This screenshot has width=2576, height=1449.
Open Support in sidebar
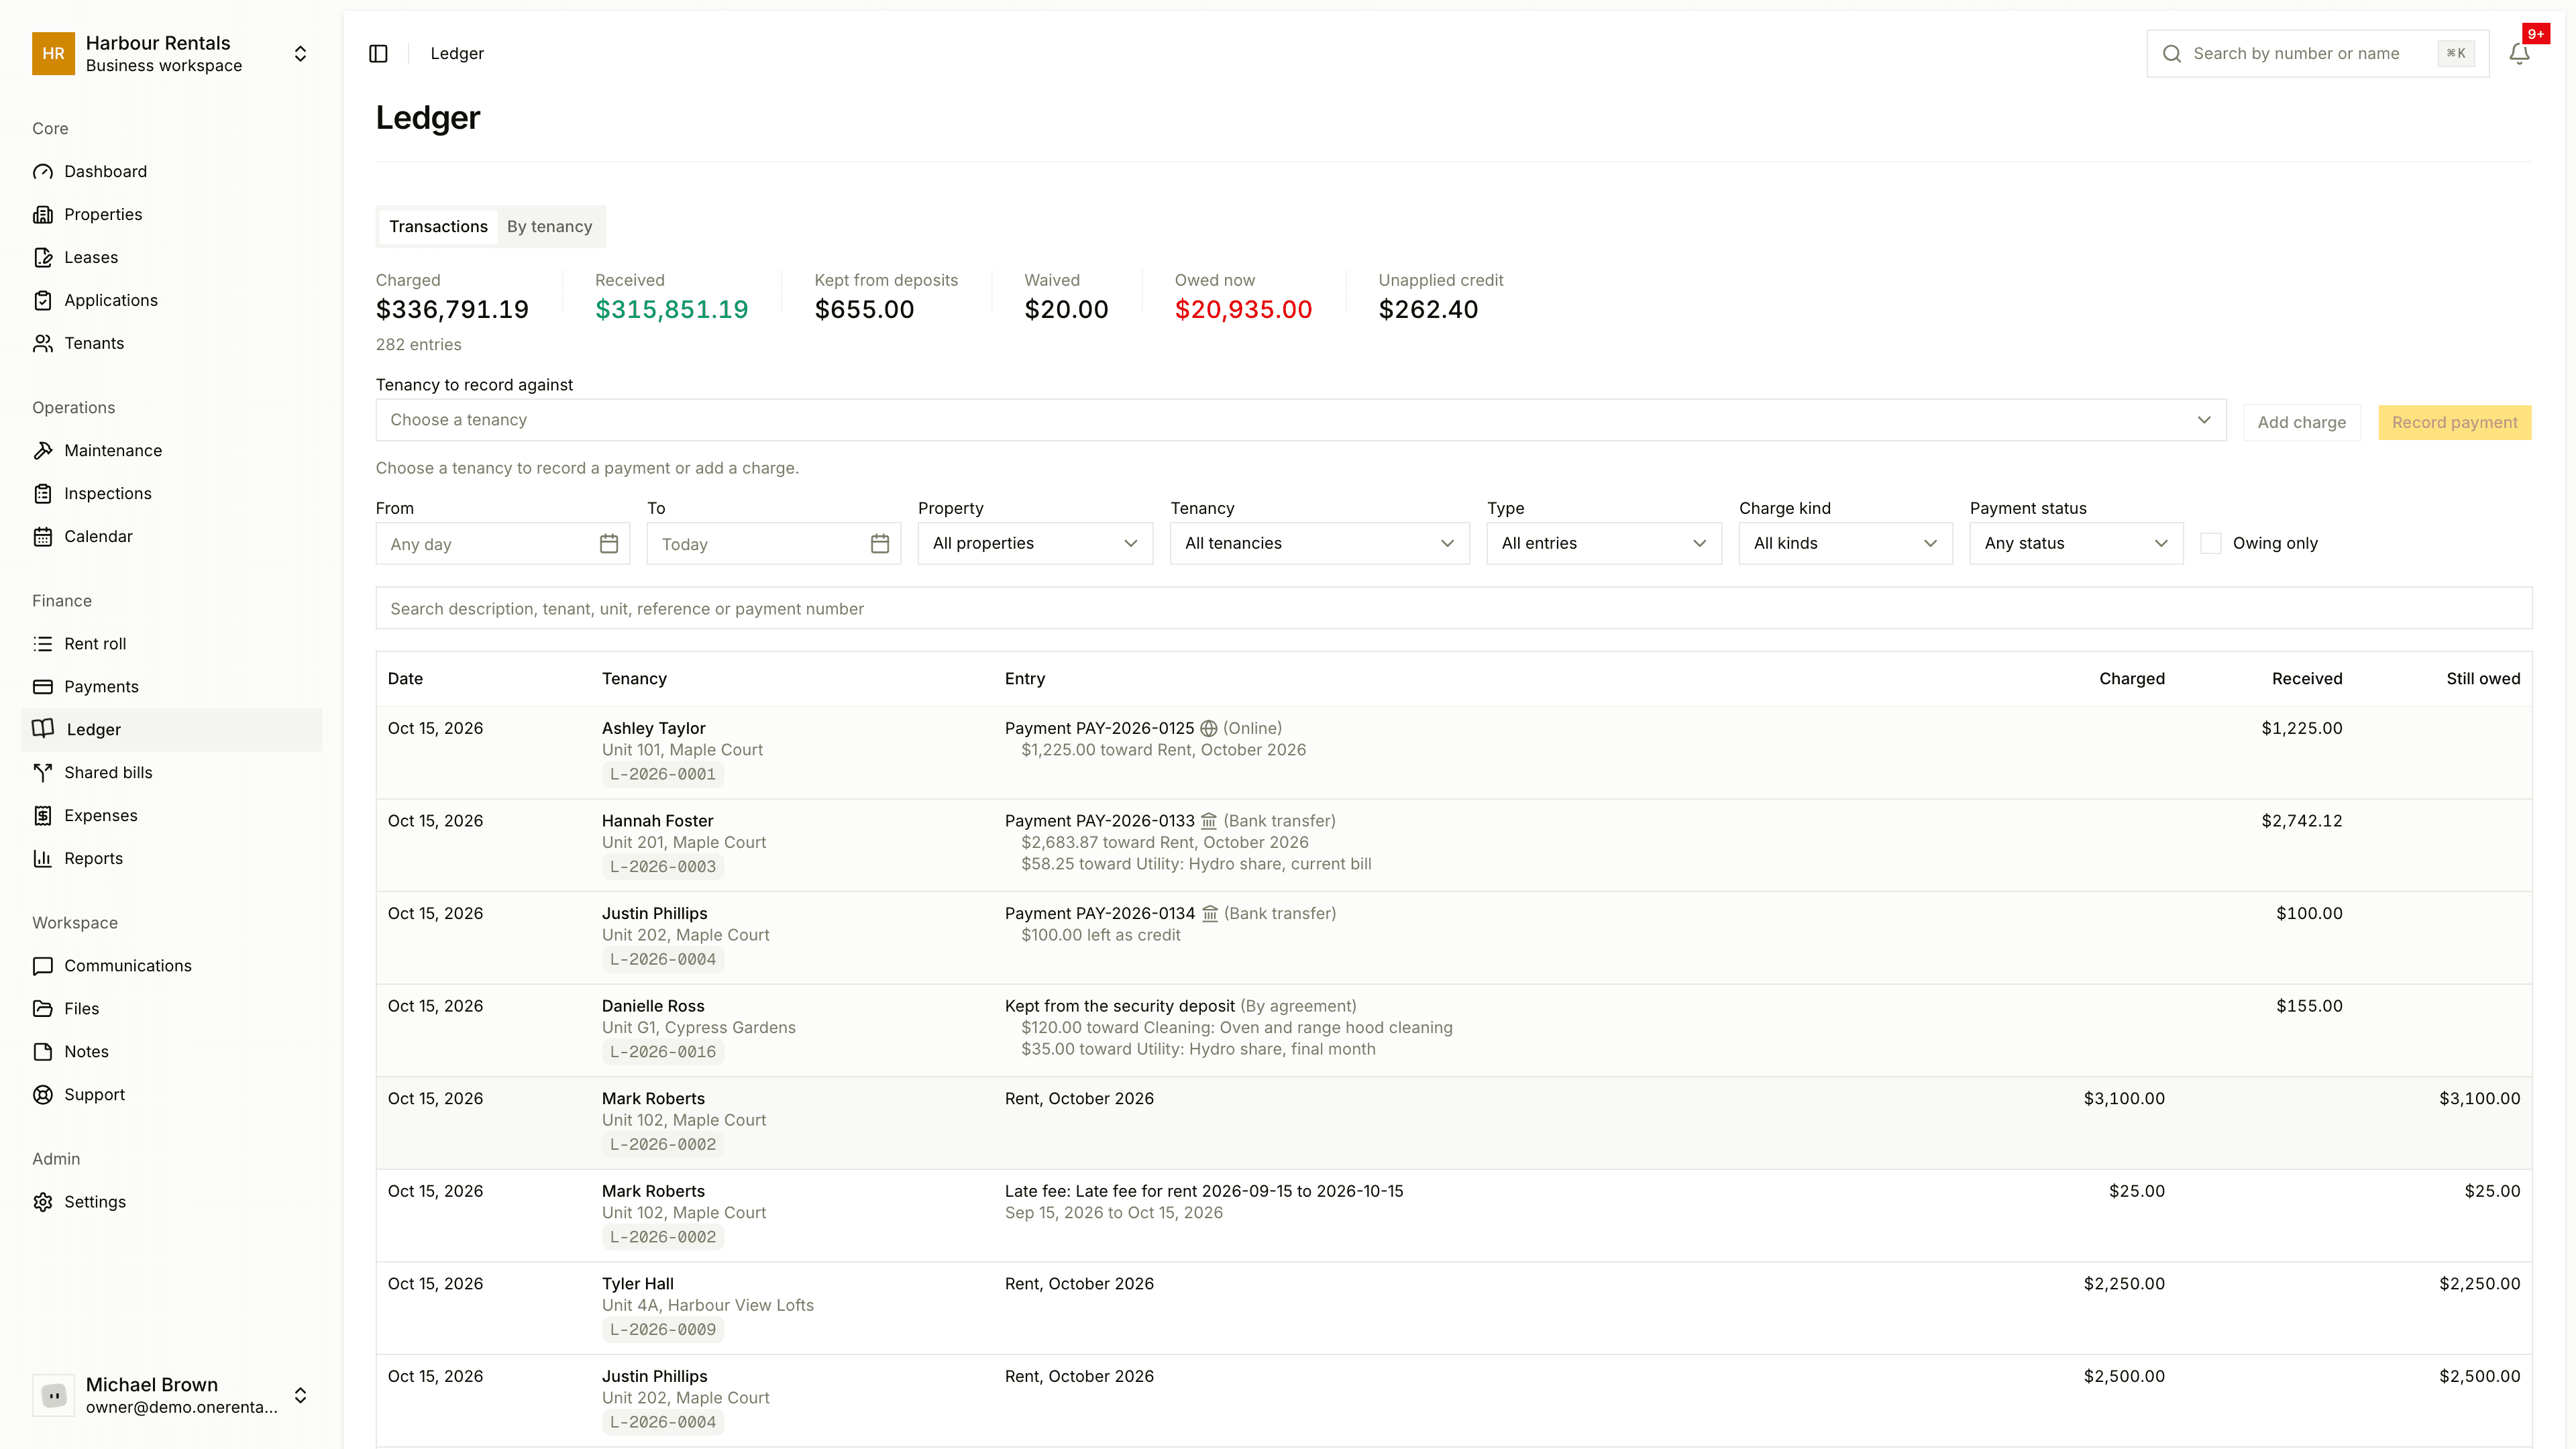coord(171,1094)
